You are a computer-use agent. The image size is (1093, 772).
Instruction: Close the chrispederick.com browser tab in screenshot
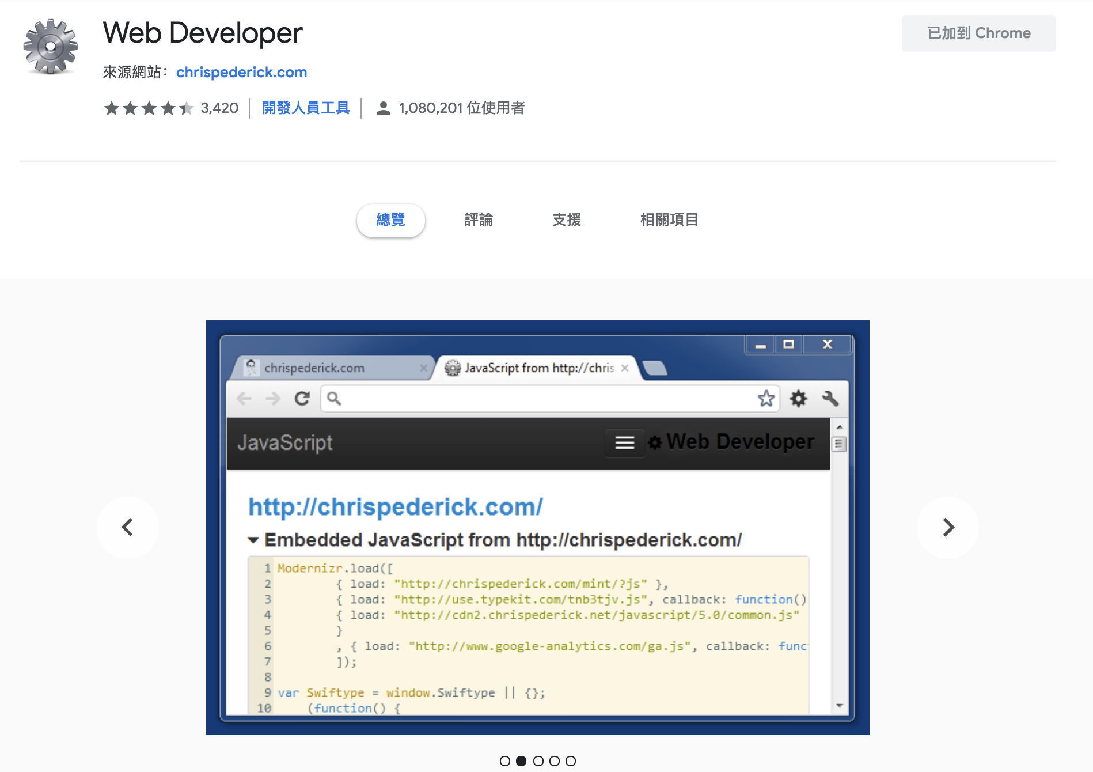click(x=424, y=368)
